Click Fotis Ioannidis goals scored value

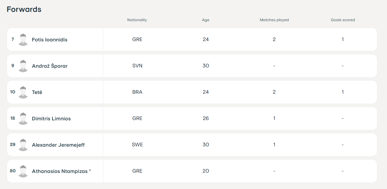343,39
